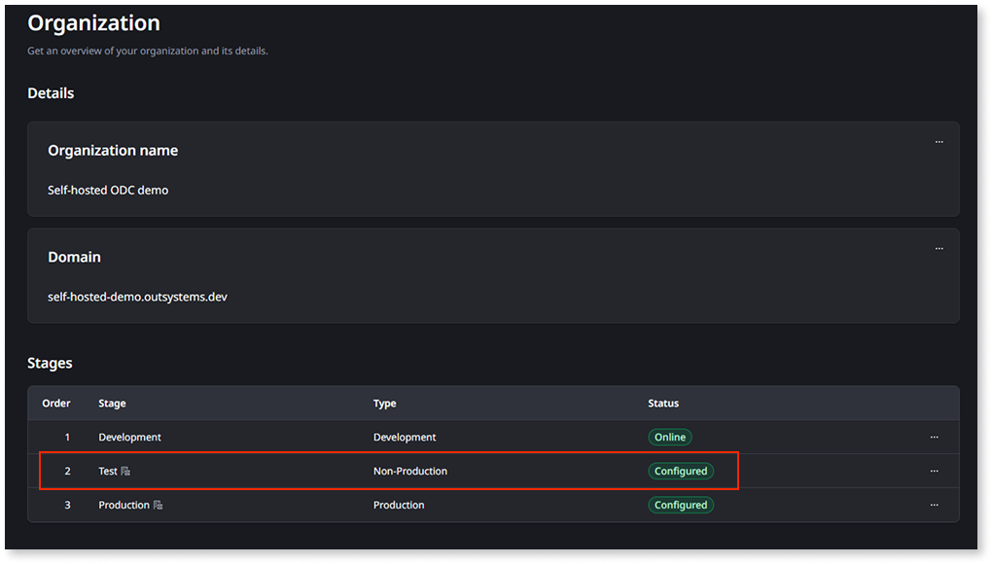Image resolution: width=992 pixels, height=564 pixels.
Task: Click the domain self-hosted-demo.outsystems.dev
Action: click(x=137, y=298)
